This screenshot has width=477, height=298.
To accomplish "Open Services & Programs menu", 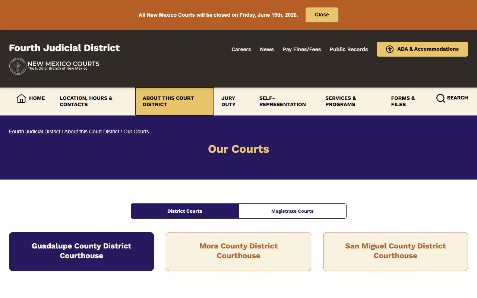I will point(341,101).
